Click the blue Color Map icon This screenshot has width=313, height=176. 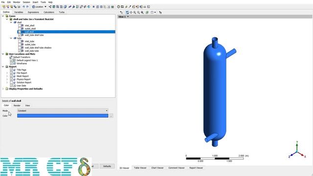[89, 7]
